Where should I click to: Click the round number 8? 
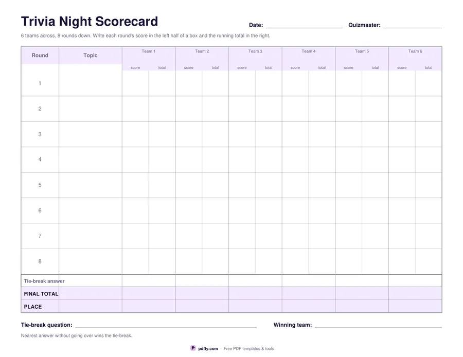[x=40, y=261]
